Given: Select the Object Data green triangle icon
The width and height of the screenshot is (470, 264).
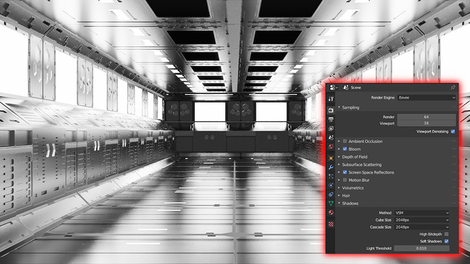Looking at the screenshot, I should [331, 203].
